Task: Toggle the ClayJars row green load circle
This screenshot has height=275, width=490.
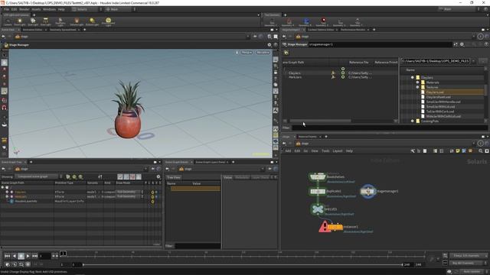Action: (343, 73)
